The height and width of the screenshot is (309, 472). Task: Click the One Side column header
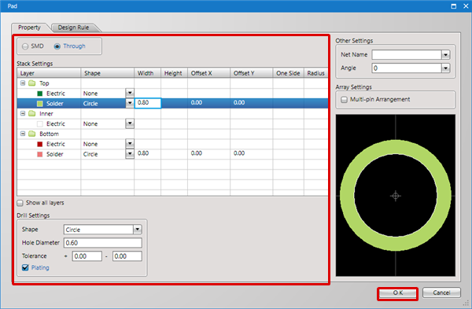pos(289,73)
